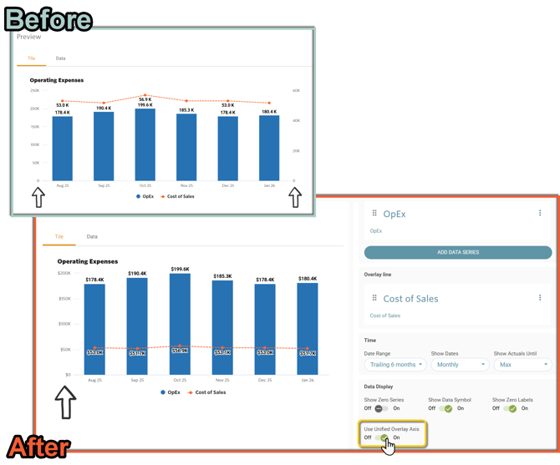Click OpEx legend dot in the Before chart

tap(137, 196)
